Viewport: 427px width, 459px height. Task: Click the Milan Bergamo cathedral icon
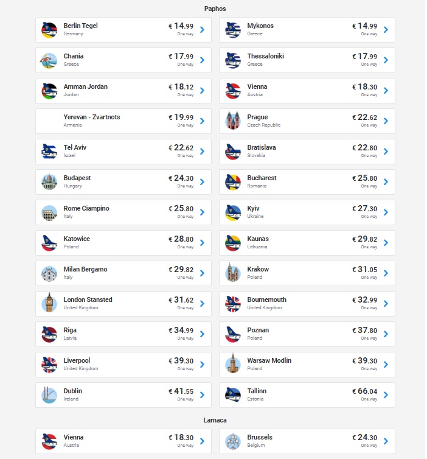(49, 274)
